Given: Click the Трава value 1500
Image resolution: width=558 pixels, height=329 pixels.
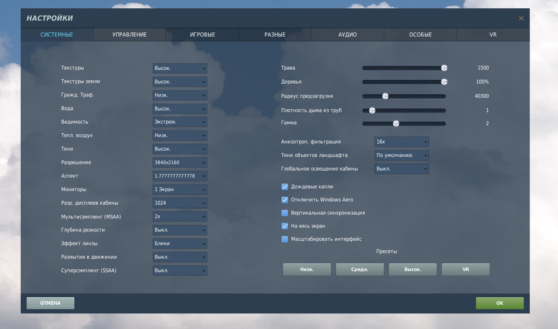Looking at the screenshot, I should 483,67.
